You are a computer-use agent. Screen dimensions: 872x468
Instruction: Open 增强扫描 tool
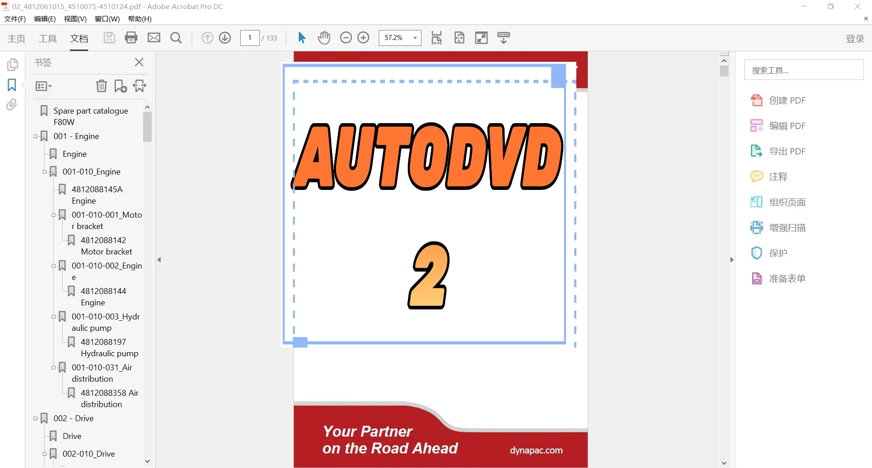pyautogui.click(x=778, y=228)
